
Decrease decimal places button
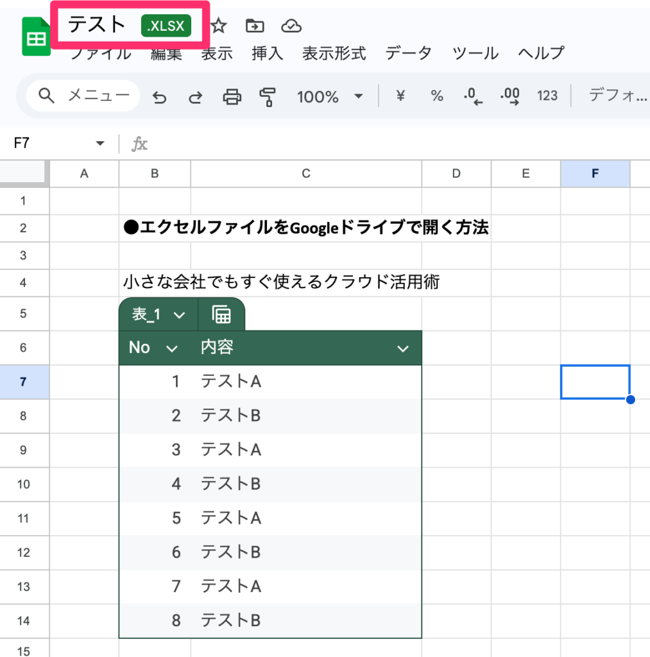(x=473, y=97)
